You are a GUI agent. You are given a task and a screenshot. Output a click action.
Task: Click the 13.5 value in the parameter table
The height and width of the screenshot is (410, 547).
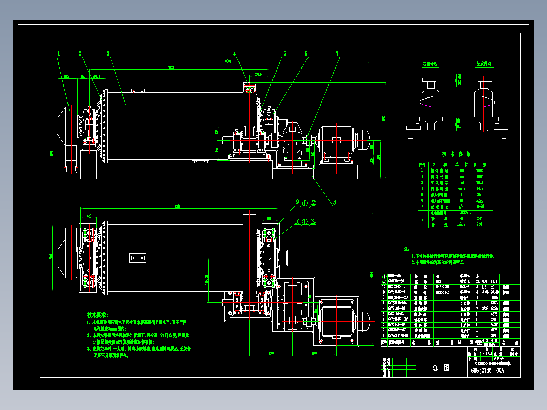(x=480, y=183)
